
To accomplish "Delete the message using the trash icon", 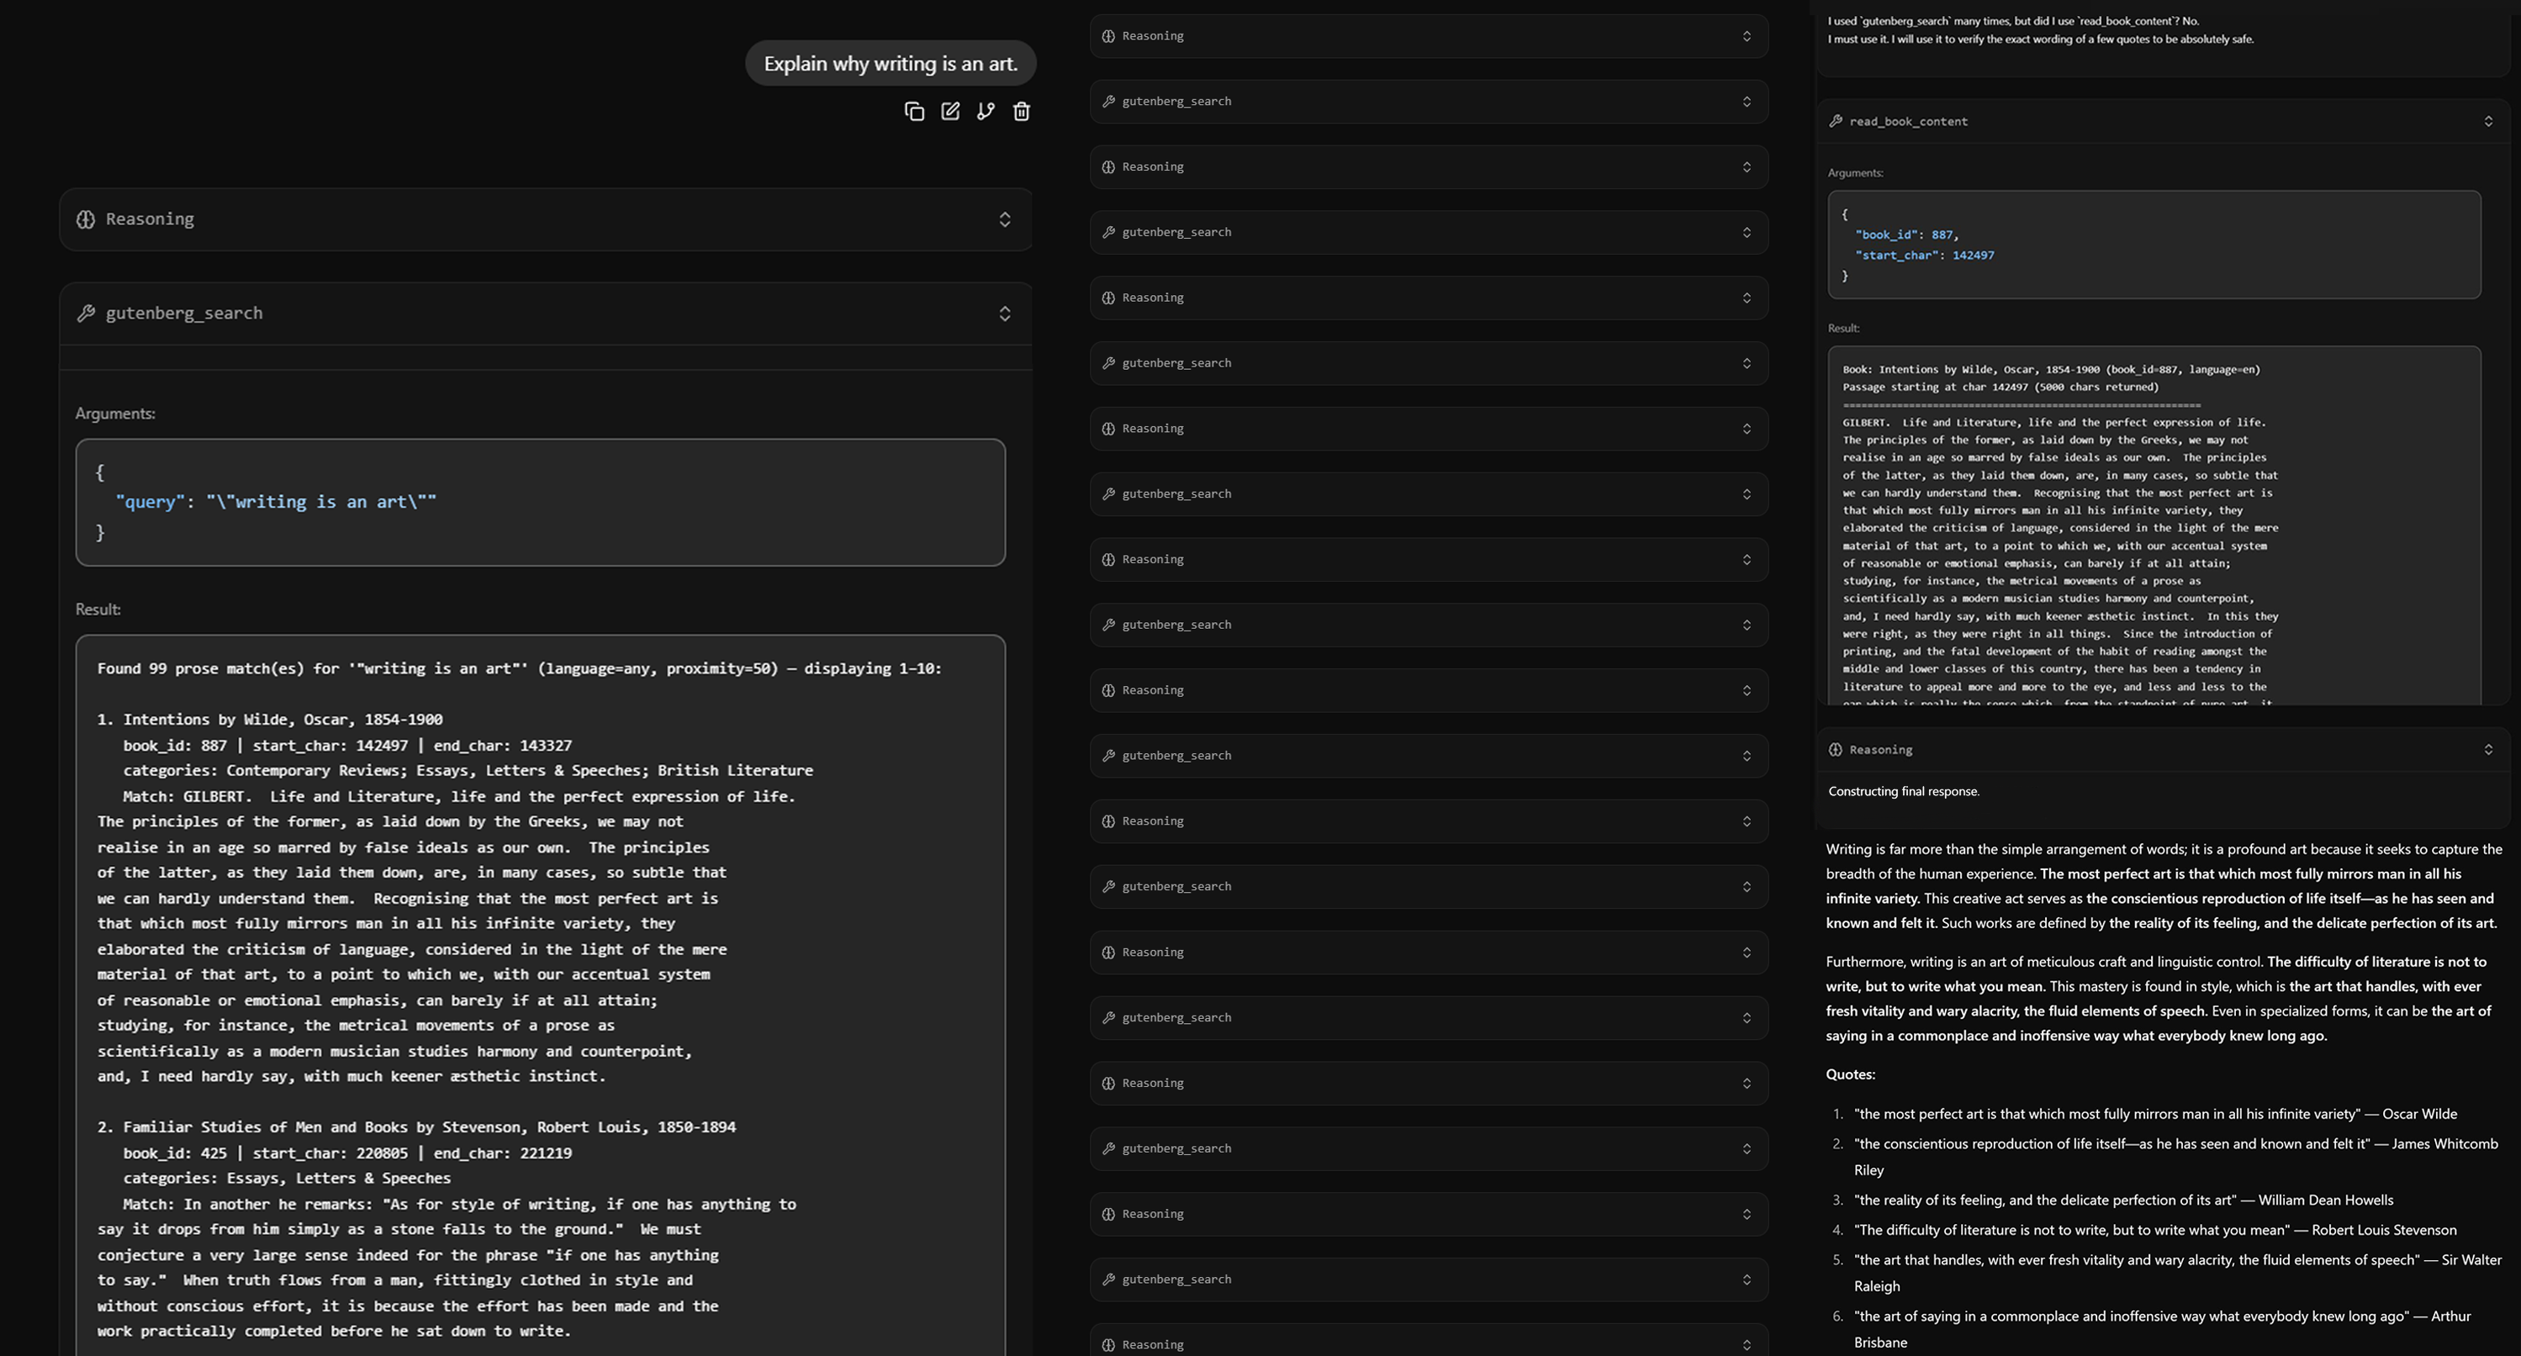I will coord(1021,112).
